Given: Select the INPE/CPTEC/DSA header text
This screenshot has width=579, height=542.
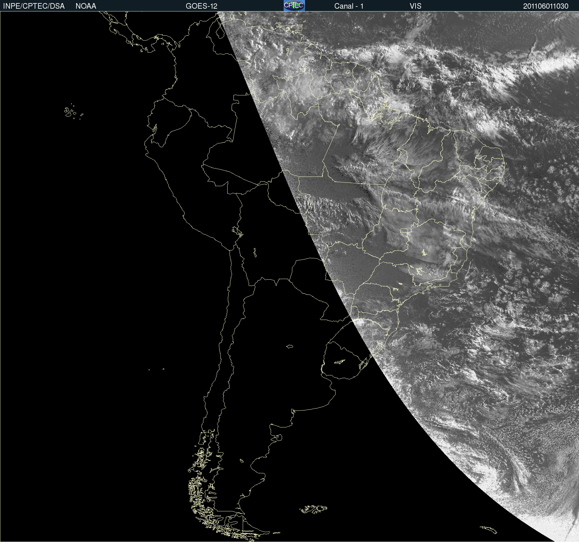Looking at the screenshot, I should 34,6.
